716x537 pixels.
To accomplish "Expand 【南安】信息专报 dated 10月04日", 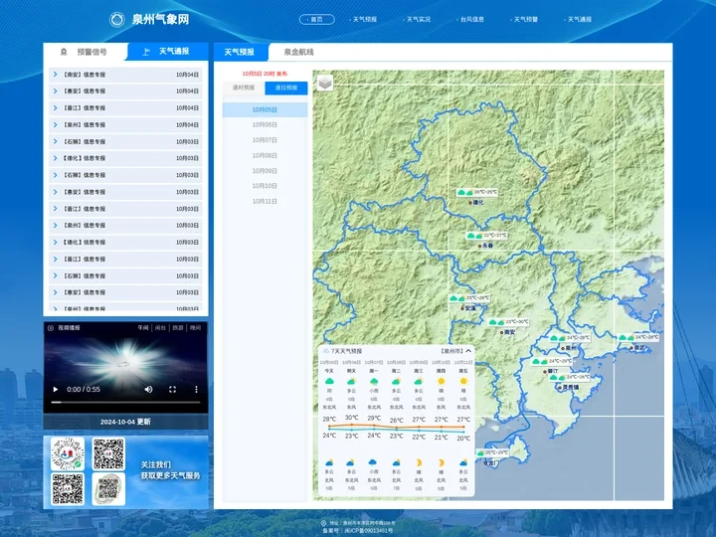I will [125, 75].
